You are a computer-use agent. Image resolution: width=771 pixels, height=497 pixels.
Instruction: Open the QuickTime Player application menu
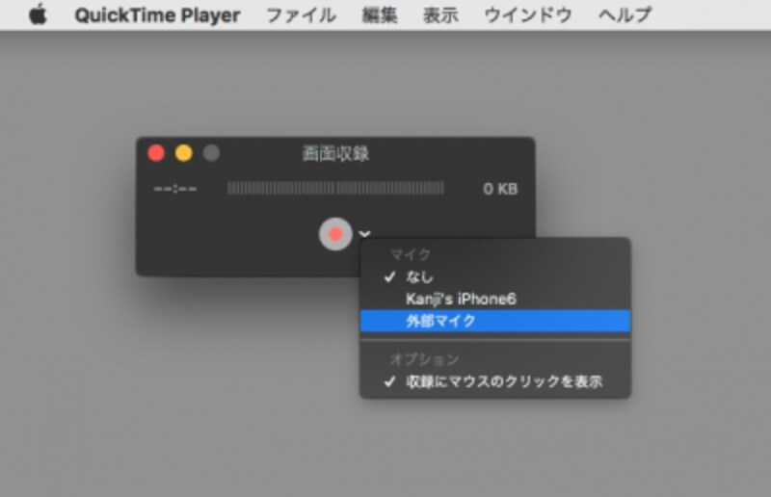157,15
